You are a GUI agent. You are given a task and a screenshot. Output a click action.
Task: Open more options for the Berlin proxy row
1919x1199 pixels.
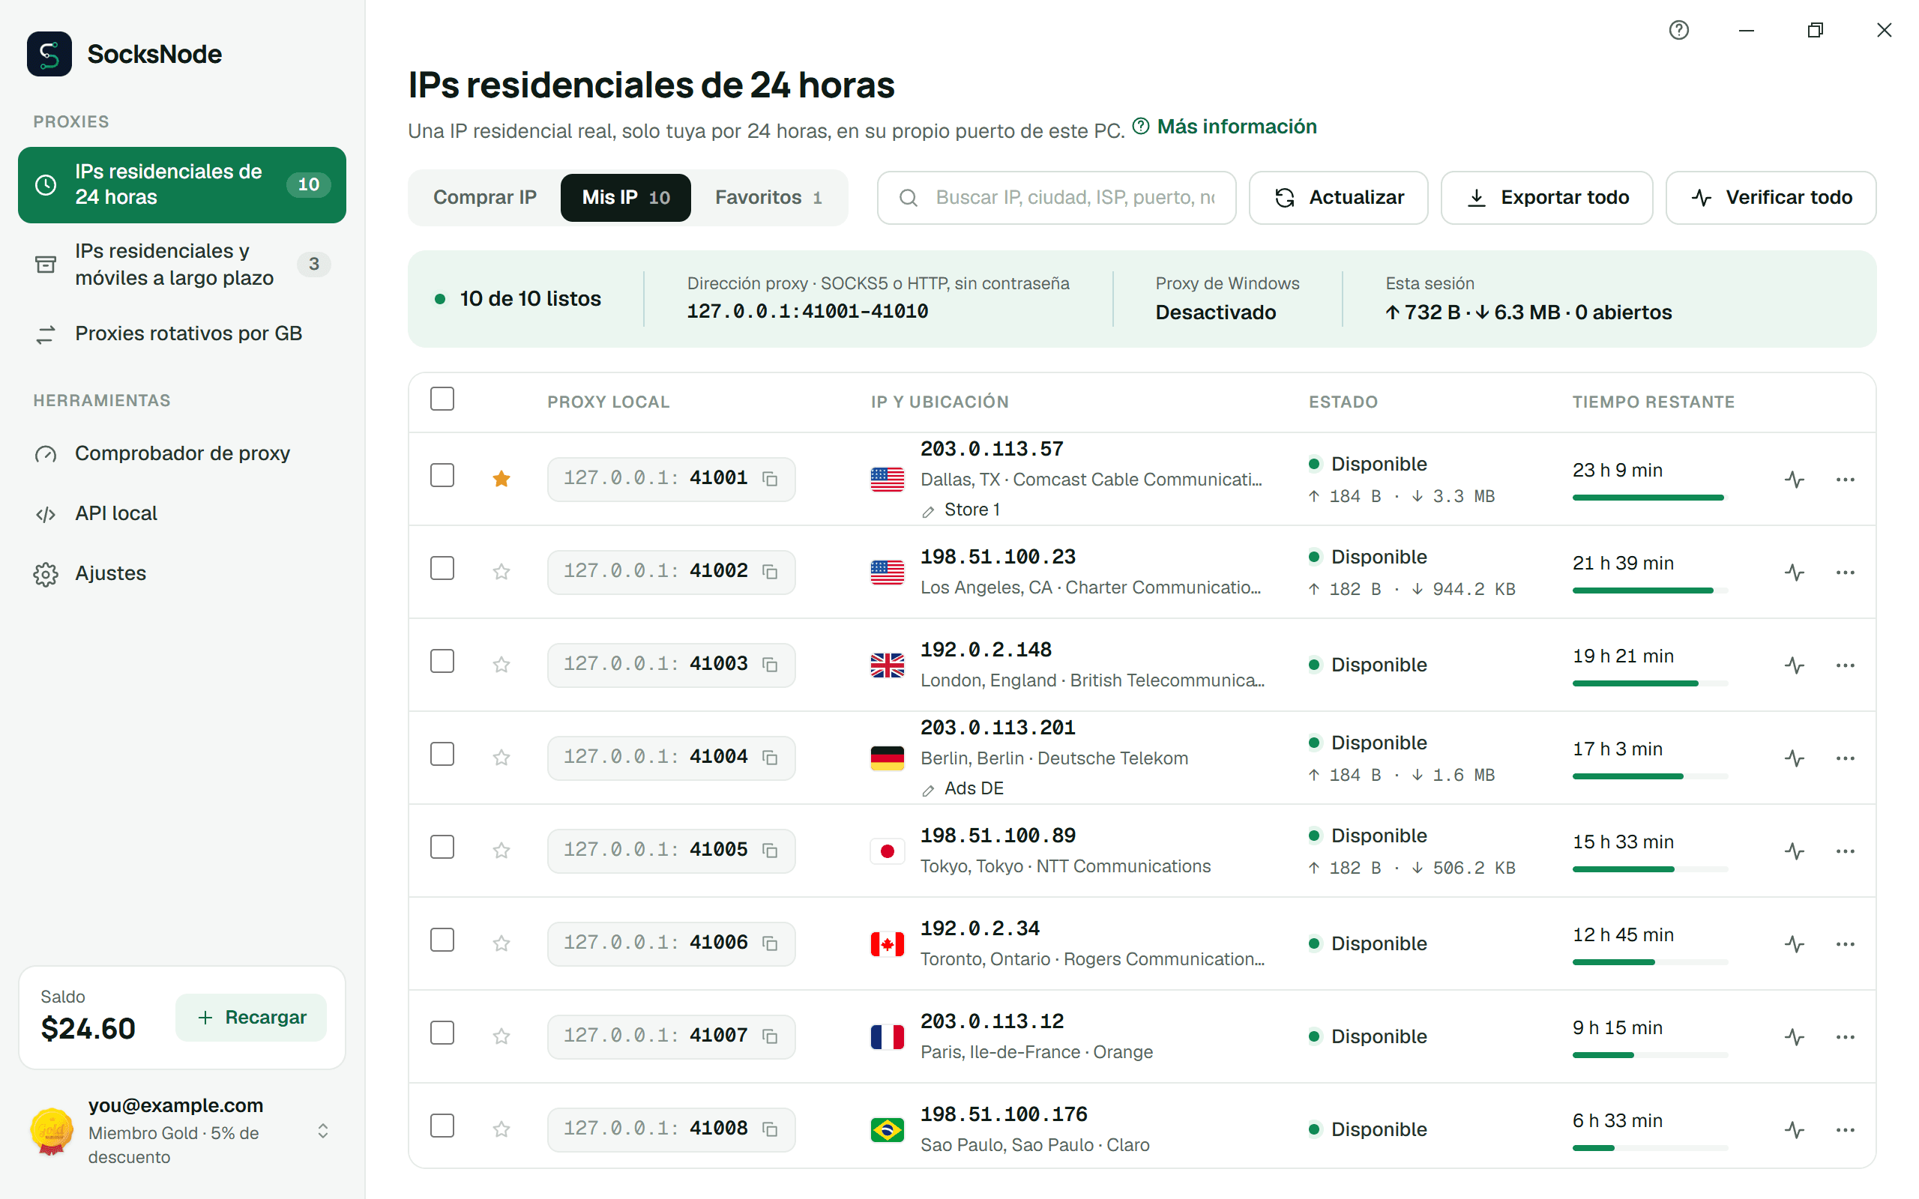1845,758
